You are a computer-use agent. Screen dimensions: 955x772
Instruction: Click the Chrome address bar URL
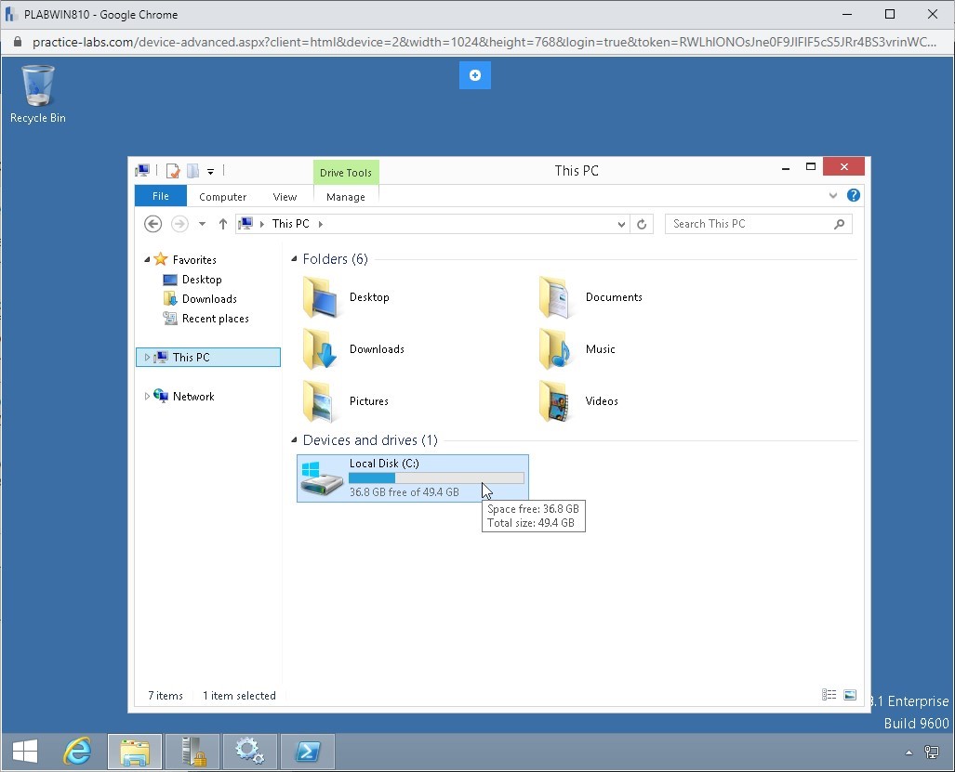point(484,42)
